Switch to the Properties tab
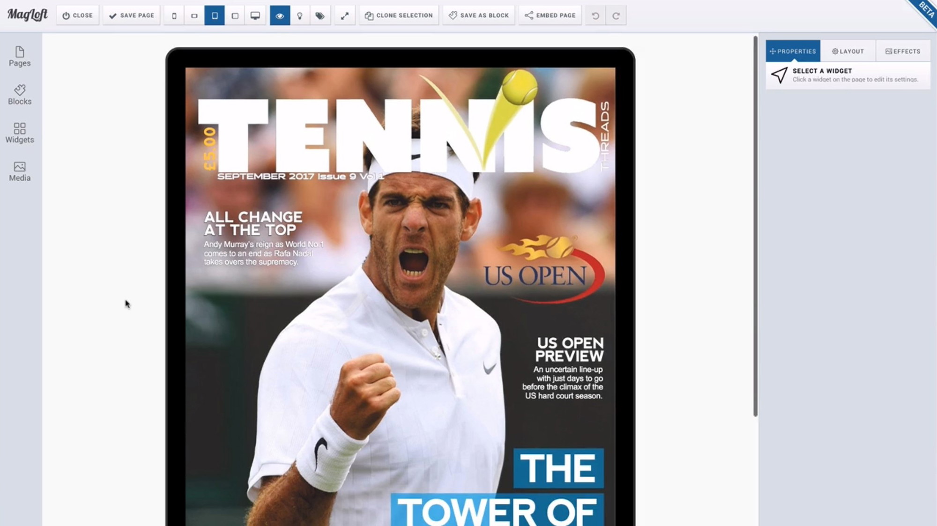 (x=793, y=51)
